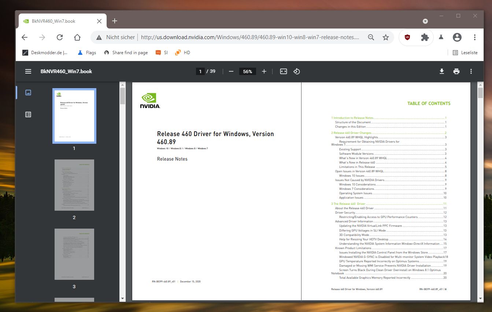Click the thumbnail sidebar scroll down arrow

click(122, 298)
